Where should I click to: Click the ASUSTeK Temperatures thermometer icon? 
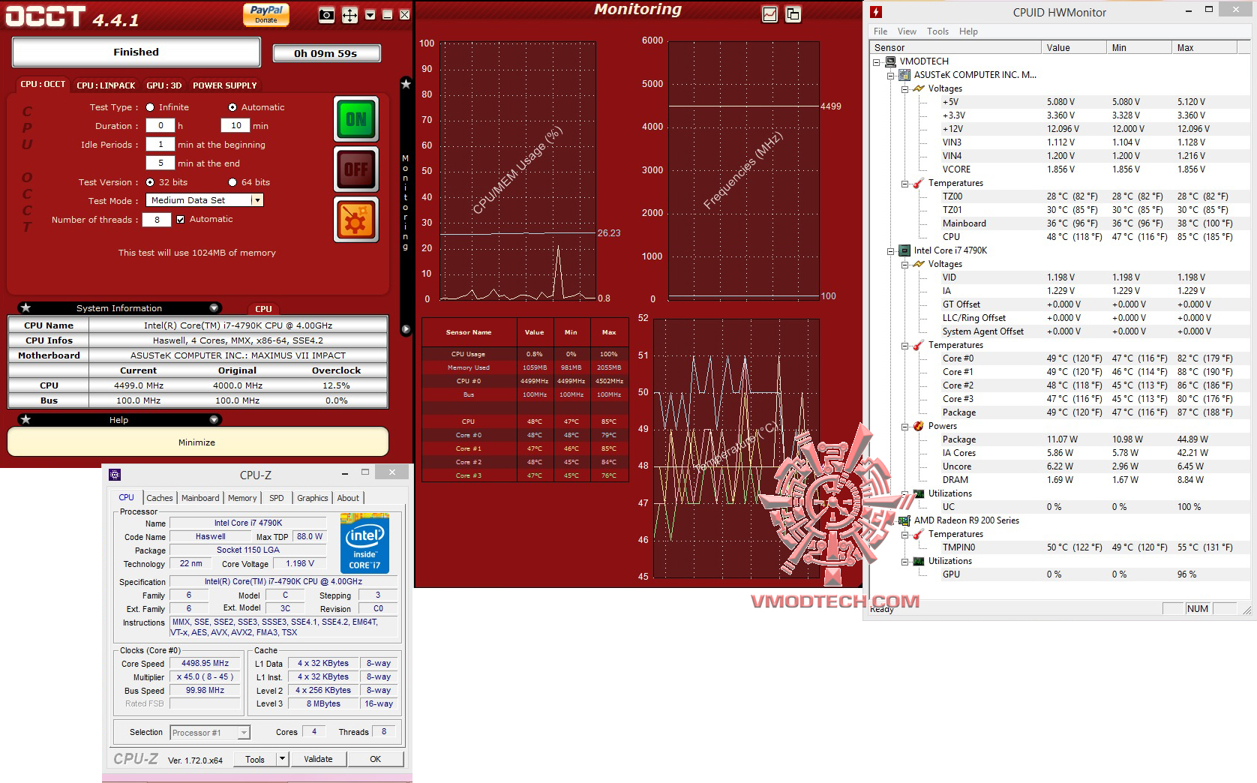918,183
